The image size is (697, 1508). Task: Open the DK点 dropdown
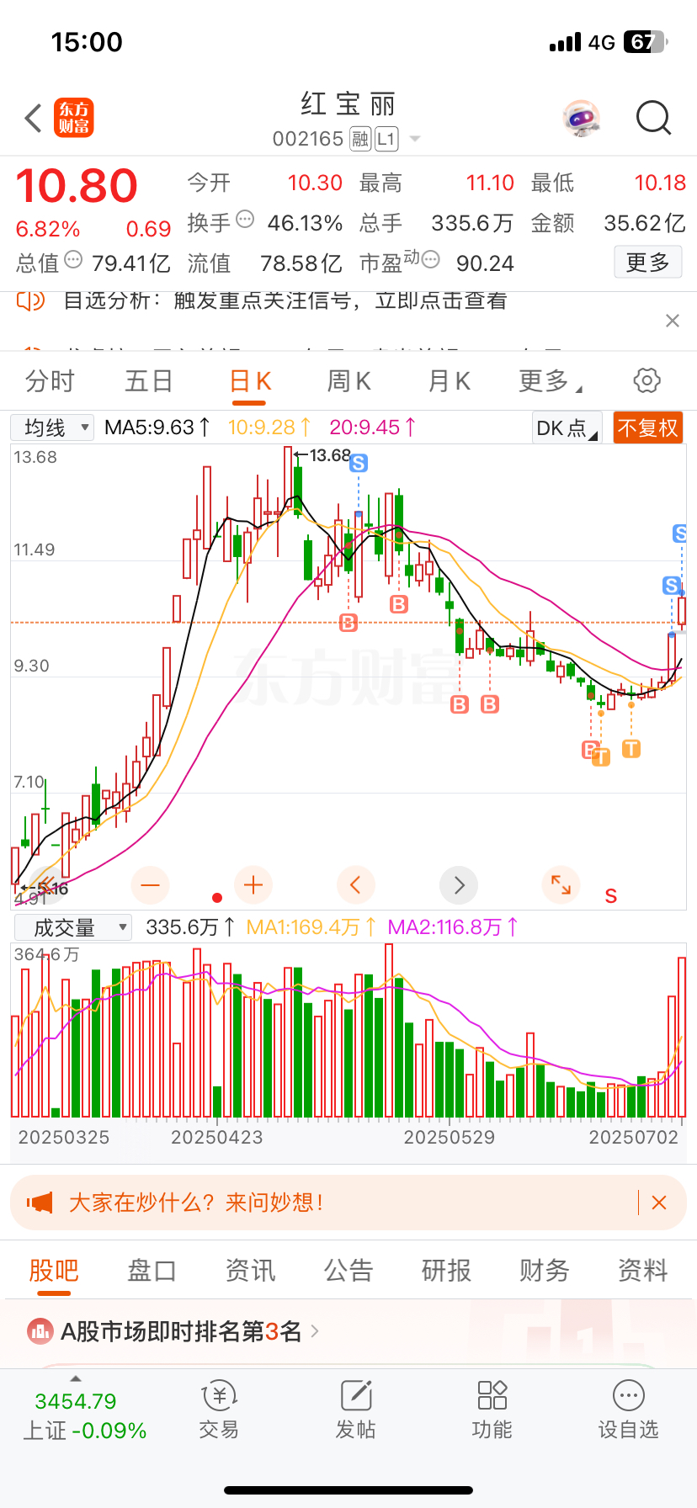click(567, 428)
